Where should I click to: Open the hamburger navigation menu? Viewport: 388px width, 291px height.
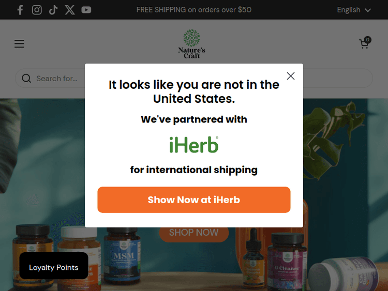click(x=19, y=43)
